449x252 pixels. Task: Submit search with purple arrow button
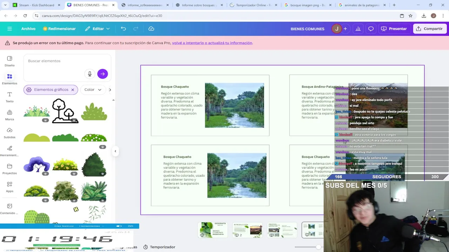pyautogui.click(x=102, y=74)
